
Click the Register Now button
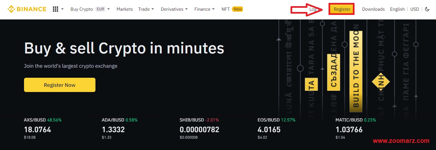tap(60, 85)
